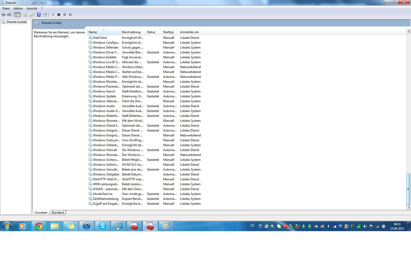Click the Stop service square icon
Screen dimensions: 411x263
pos(59,15)
